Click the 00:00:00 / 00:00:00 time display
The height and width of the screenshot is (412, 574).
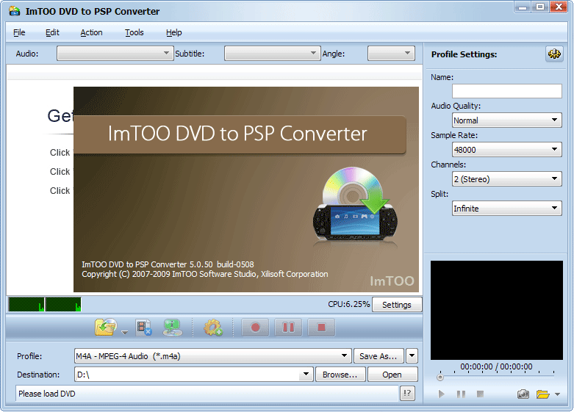pyautogui.click(x=496, y=366)
